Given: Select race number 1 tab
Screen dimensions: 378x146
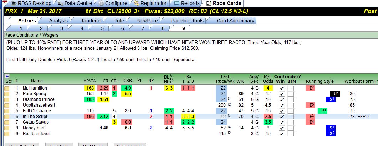Looking at the screenshot, I should coord(21,28).
